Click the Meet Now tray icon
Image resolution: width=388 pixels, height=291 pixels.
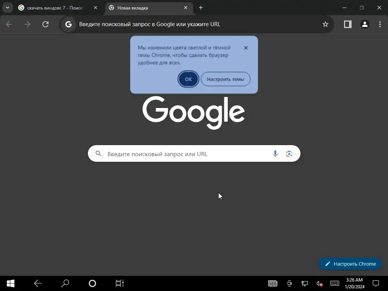[289, 283]
